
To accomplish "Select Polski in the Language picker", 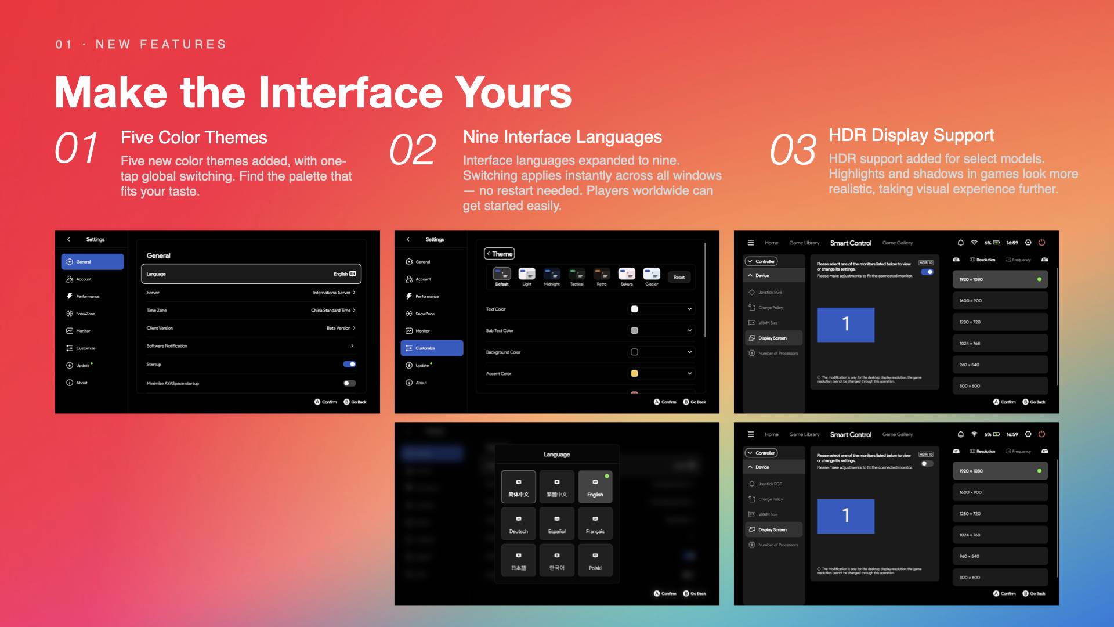I will pyautogui.click(x=595, y=560).
